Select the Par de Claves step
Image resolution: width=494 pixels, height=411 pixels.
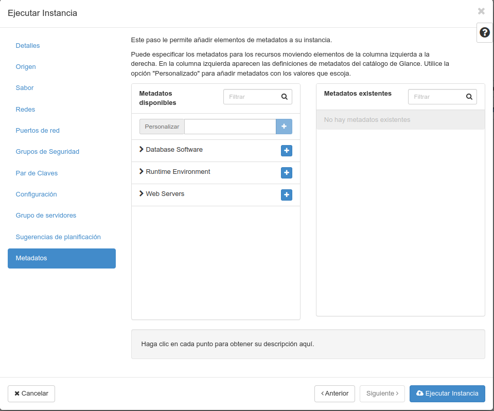(37, 173)
